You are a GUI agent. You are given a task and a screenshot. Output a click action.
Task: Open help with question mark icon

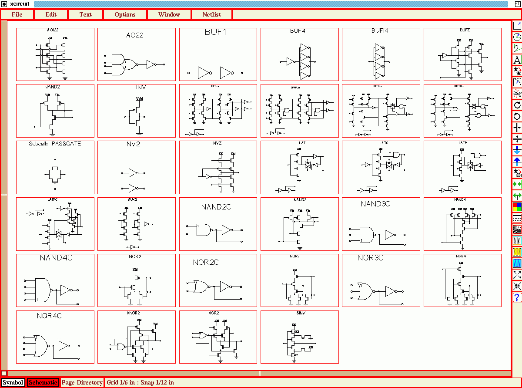point(517,297)
